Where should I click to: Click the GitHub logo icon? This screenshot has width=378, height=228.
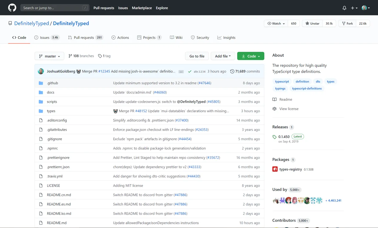[x=12, y=8]
